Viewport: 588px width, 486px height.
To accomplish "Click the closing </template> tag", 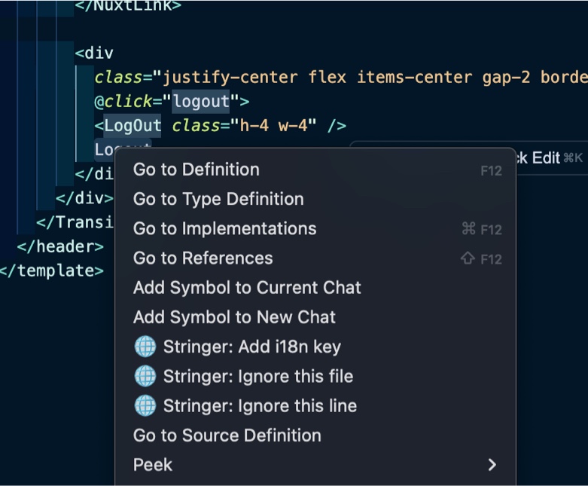I will click(x=51, y=271).
